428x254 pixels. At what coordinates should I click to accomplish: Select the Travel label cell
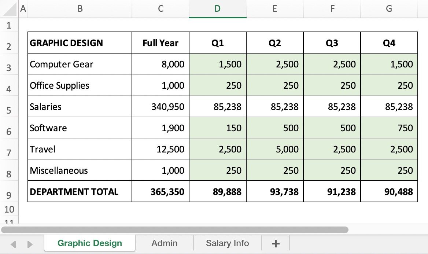80,149
